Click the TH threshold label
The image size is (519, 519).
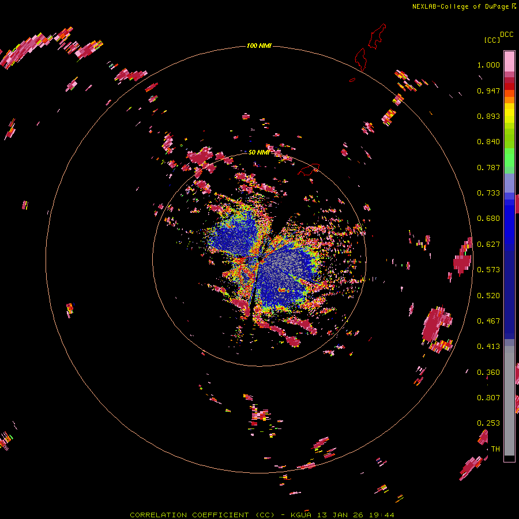click(x=495, y=449)
